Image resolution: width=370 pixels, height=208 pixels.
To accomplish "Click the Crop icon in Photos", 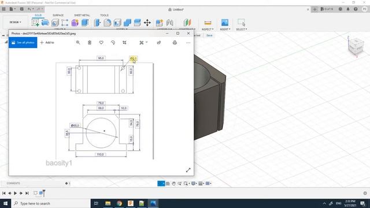I will coord(124,42).
